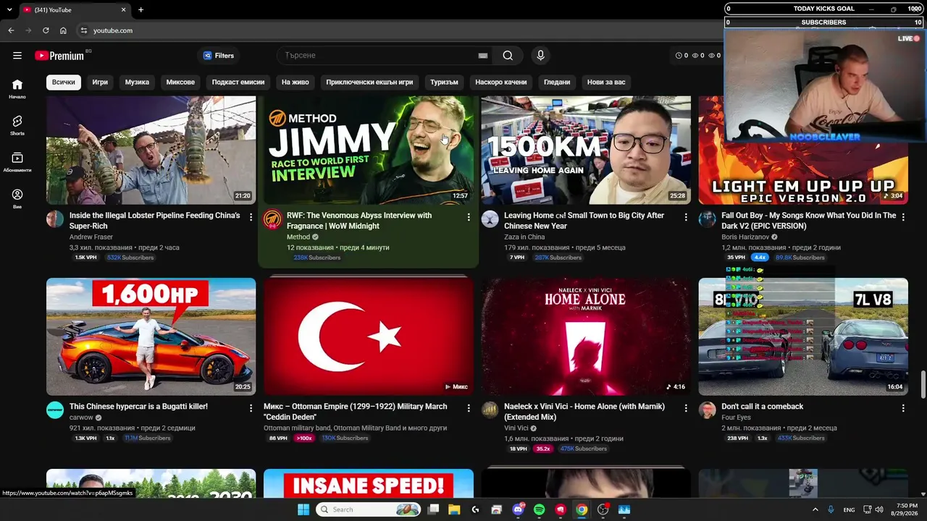Select the Миксове filter chip
Screen dimensions: 927x521
click(180, 82)
